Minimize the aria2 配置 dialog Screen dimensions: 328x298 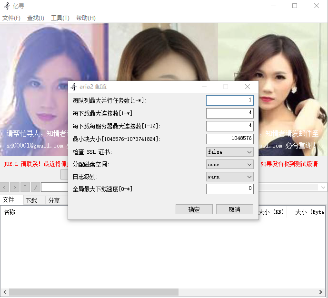pos(204,87)
